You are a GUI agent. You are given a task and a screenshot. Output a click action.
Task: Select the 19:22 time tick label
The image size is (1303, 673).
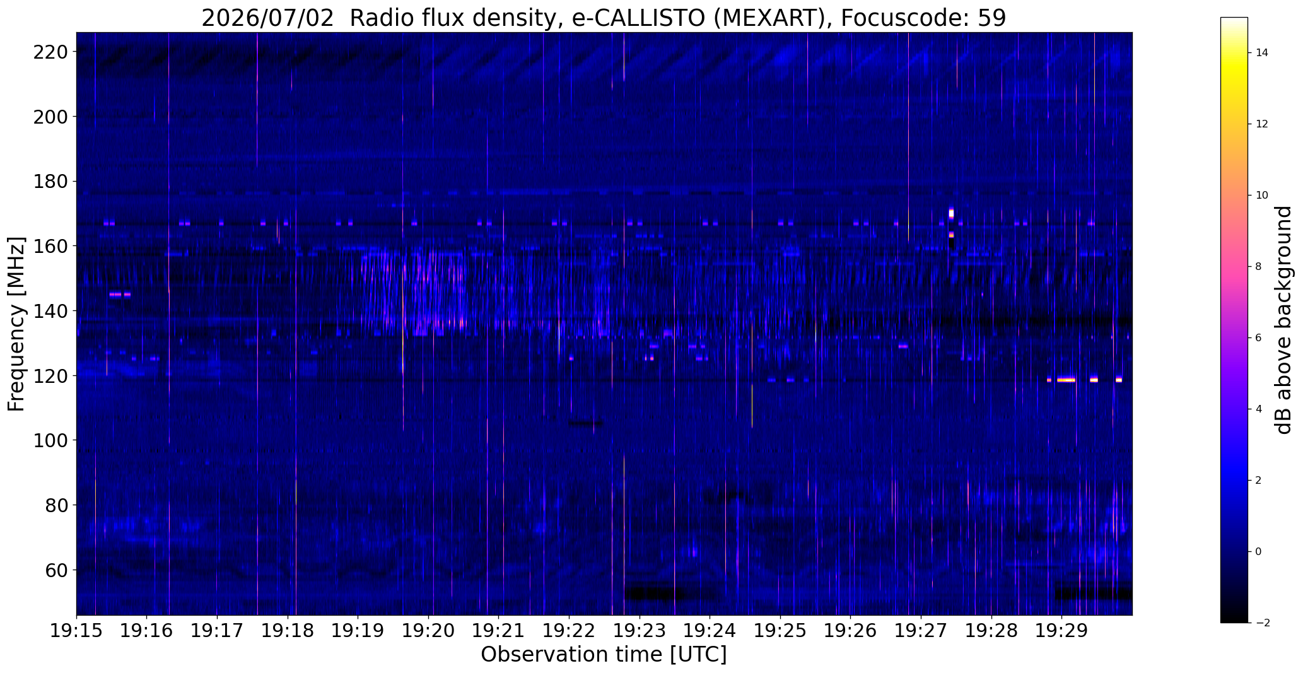(569, 630)
